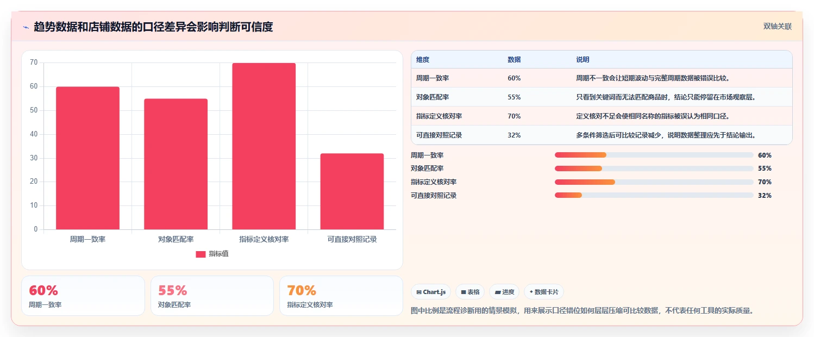Click the 指标定义核对率 x-axis label
The image size is (814, 337).
[264, 239]
